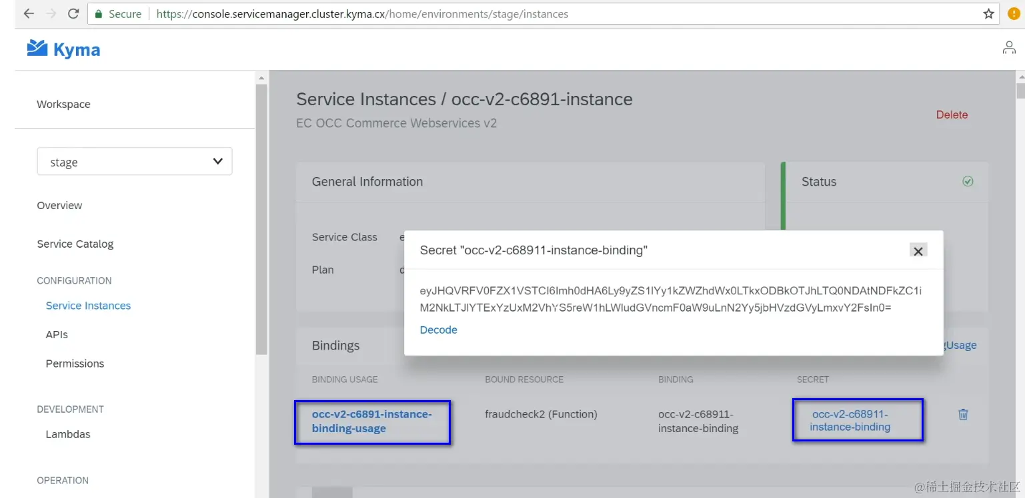Click the base64 secret string text
The width and height of the screenshot is (1025, 498).
pyautogui.click(x=670, y=300)
